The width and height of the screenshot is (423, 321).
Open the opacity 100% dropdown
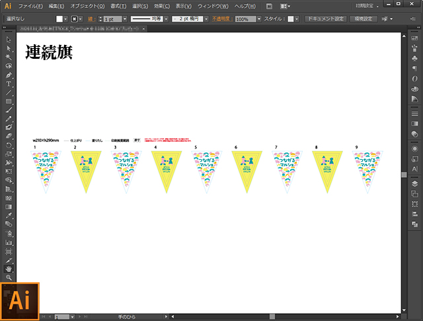point(259,20)
